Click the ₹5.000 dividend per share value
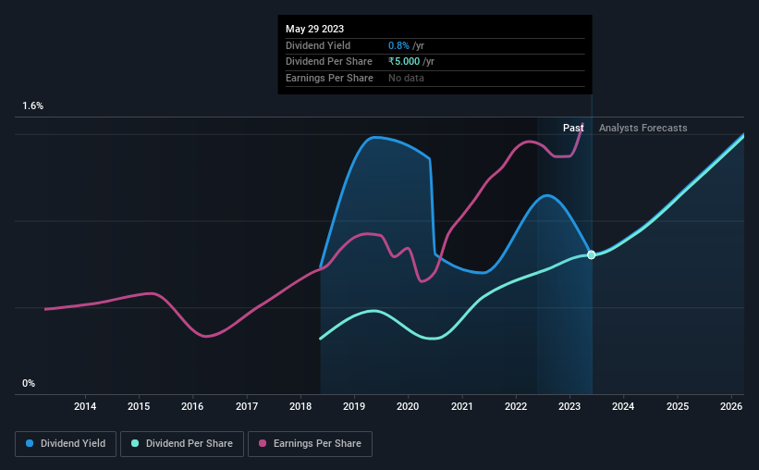759x470 pixels. pyautogui.click(x=404, y=62)
